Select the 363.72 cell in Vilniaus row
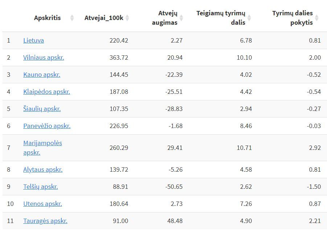Viewport: 327px width, 231px height. [119, 57]
